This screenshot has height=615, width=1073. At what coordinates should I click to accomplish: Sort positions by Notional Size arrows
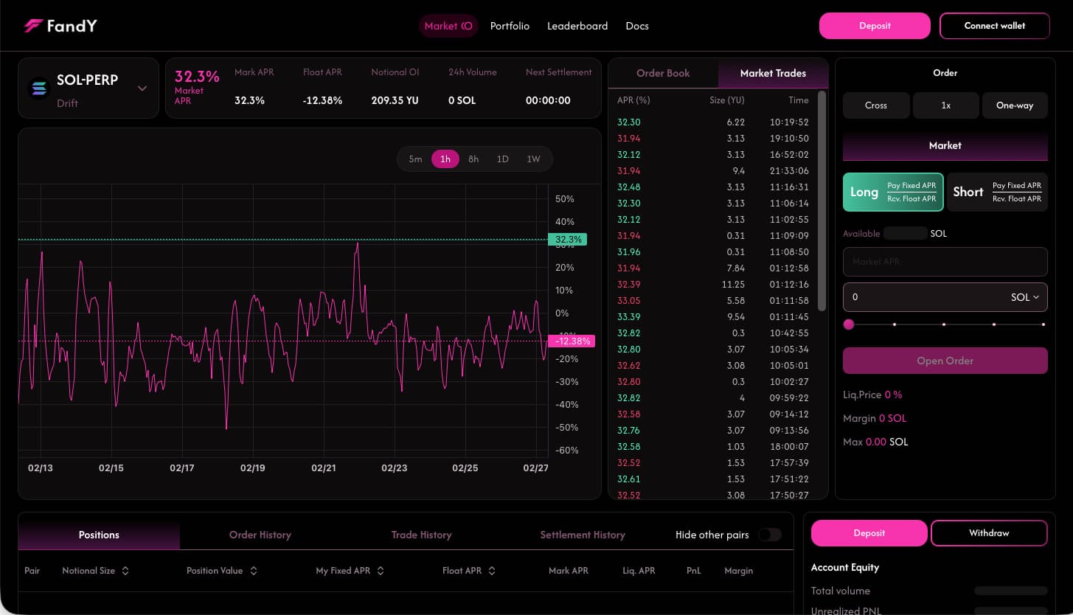coord(125,571)
